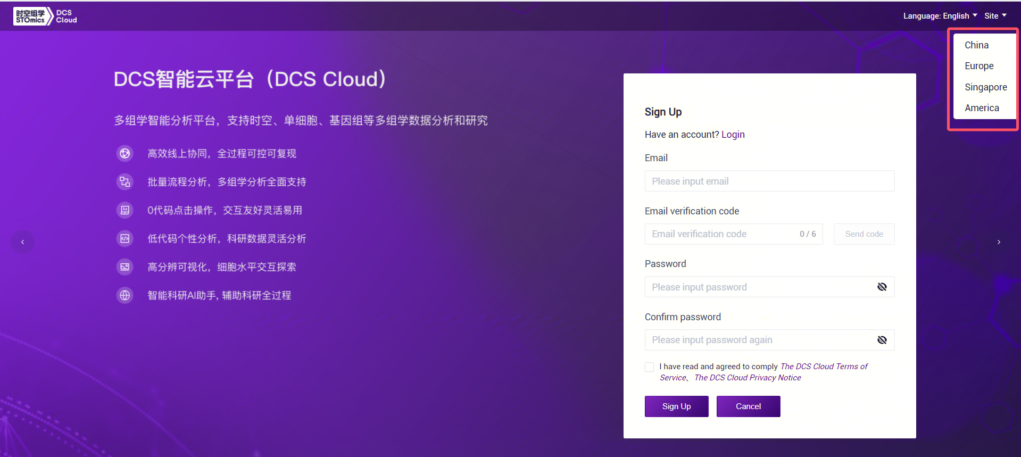Go to previous carousel slide
The image size is (1021, 457).
tap(22, 242)
